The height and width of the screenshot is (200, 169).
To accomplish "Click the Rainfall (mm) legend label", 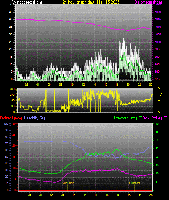I will pyautogui.click(x=11, y=118).
